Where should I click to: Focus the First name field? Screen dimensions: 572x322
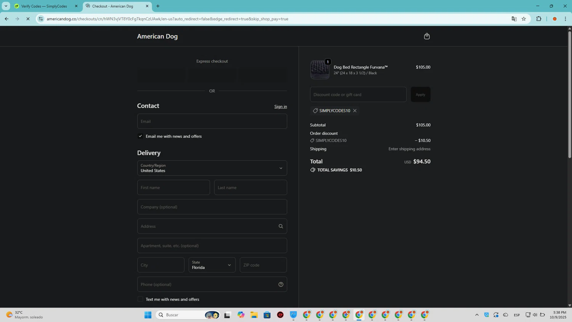[174, 187]
